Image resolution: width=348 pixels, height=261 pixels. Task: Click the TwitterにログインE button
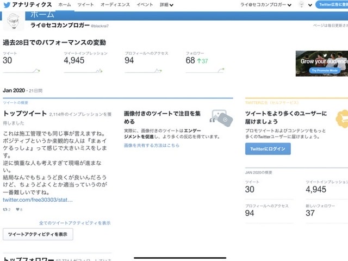(x=268, y=149)
